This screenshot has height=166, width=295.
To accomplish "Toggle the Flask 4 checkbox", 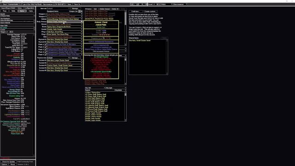I will pyautogui.click(x=46, y=52).
